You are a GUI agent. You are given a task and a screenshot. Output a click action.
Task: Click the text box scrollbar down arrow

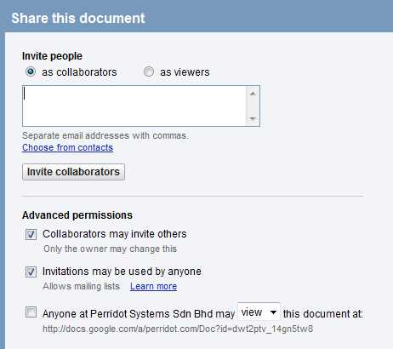point(253,119)
